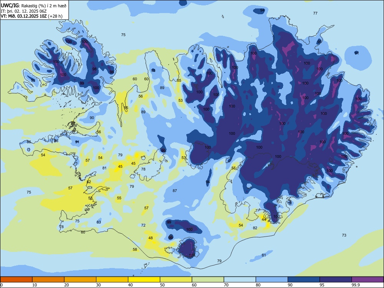The image size is (384, 288).
Task: Click the purple 99.9+ legend swatch
Action: pyautogui.click(x=367, y=280)
